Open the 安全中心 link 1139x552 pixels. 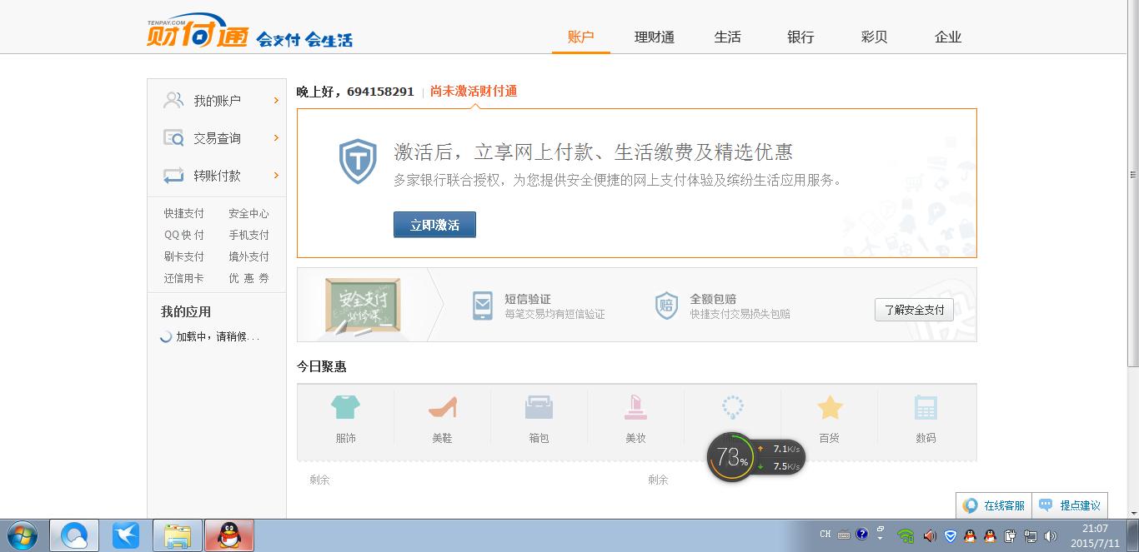click(x=248, y=213)
